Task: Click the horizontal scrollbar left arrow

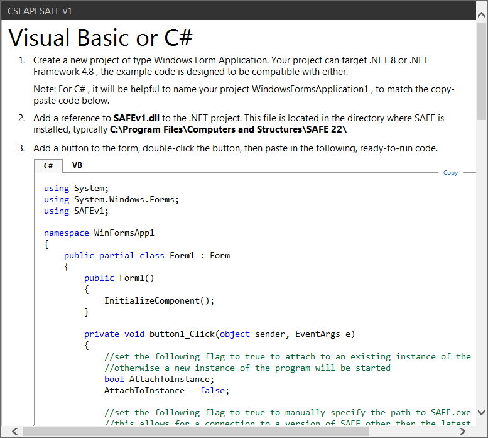Action: pyautogui.click(x=14, y=431)
